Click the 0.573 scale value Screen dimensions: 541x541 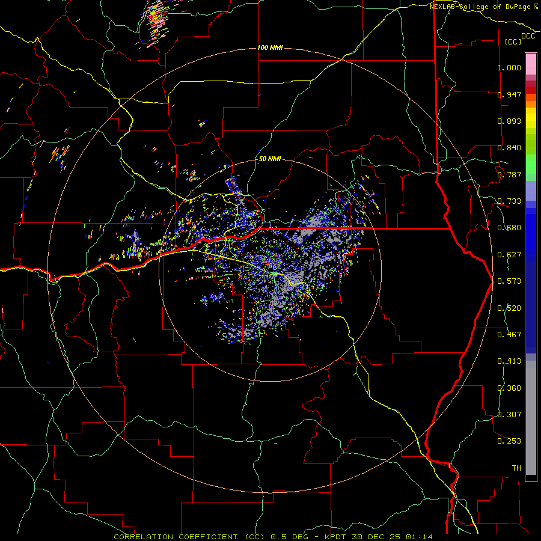point(509,281)
